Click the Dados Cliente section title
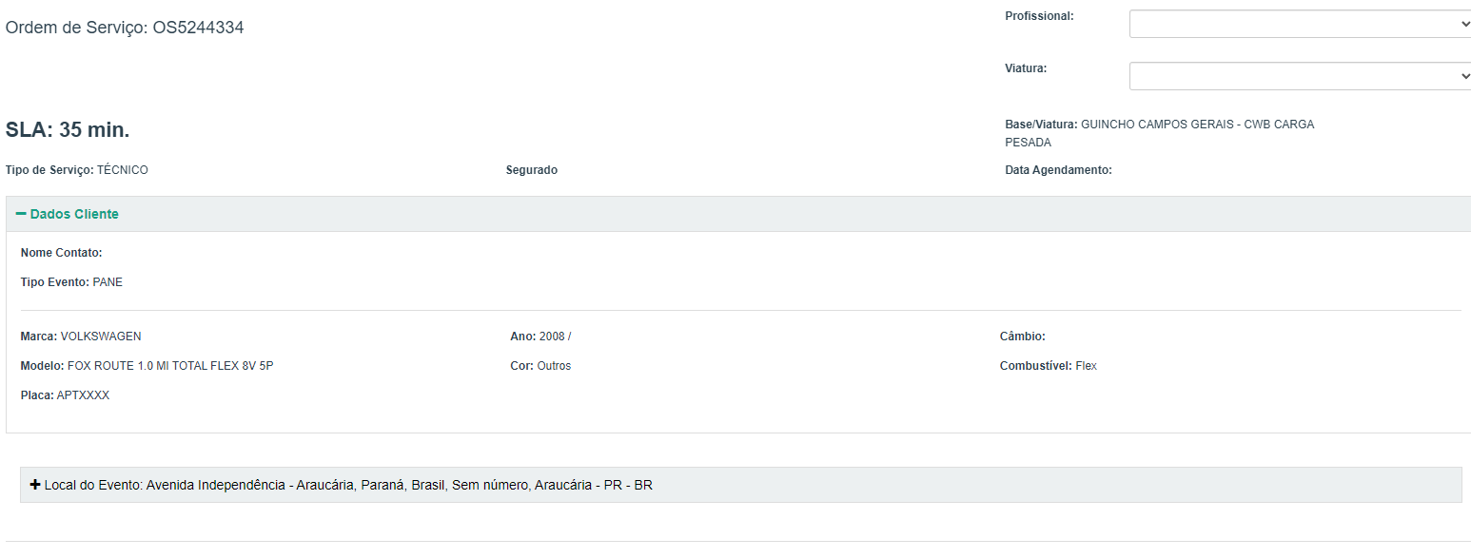Screen dimensions: 1471x558 coord(74,215)
